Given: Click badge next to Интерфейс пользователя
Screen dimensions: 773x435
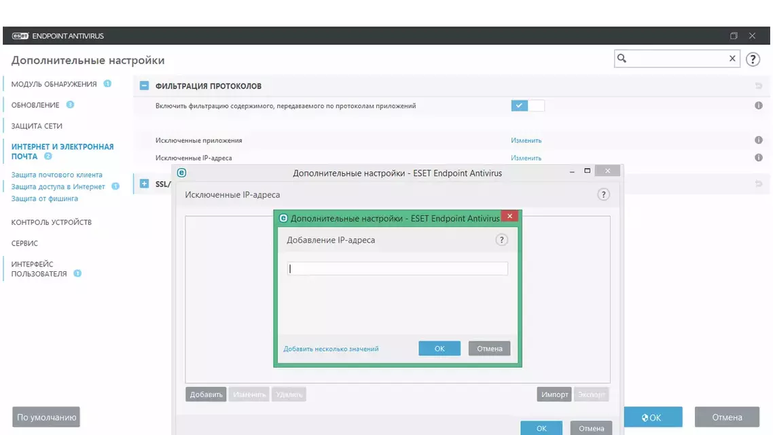Looking at the screenshot, I should [77, 273].
